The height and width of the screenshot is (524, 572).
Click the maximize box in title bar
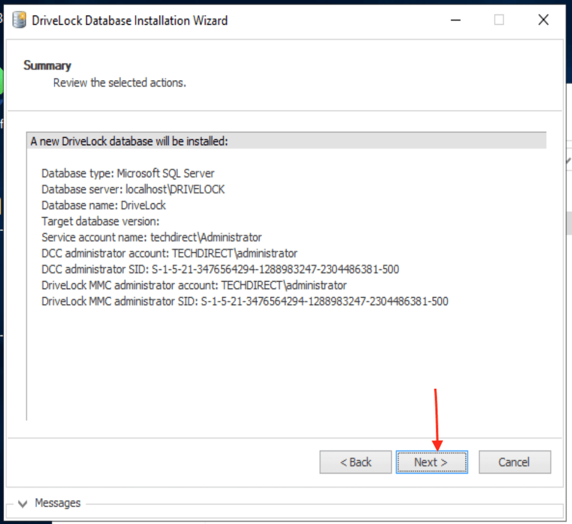pos(499,20)
